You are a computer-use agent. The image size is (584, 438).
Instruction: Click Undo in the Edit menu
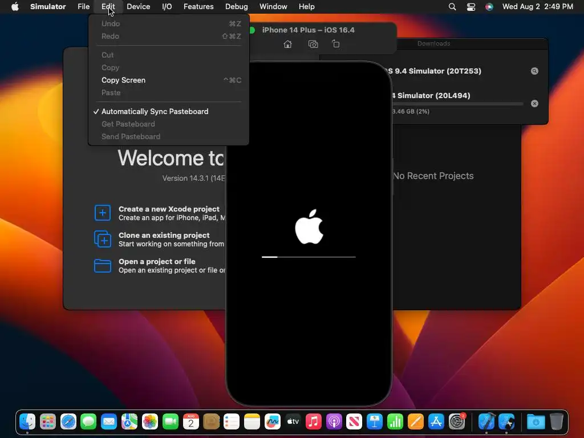168,23
